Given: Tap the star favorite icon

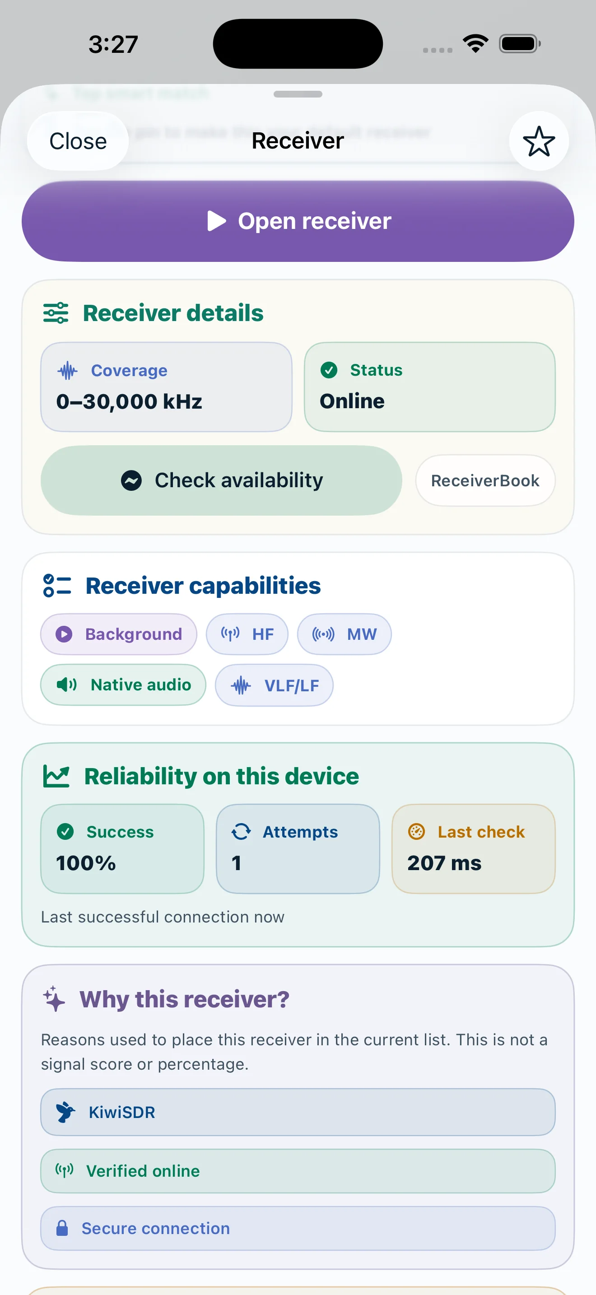Looking at the screenshot, I should [x=539, y=141].
